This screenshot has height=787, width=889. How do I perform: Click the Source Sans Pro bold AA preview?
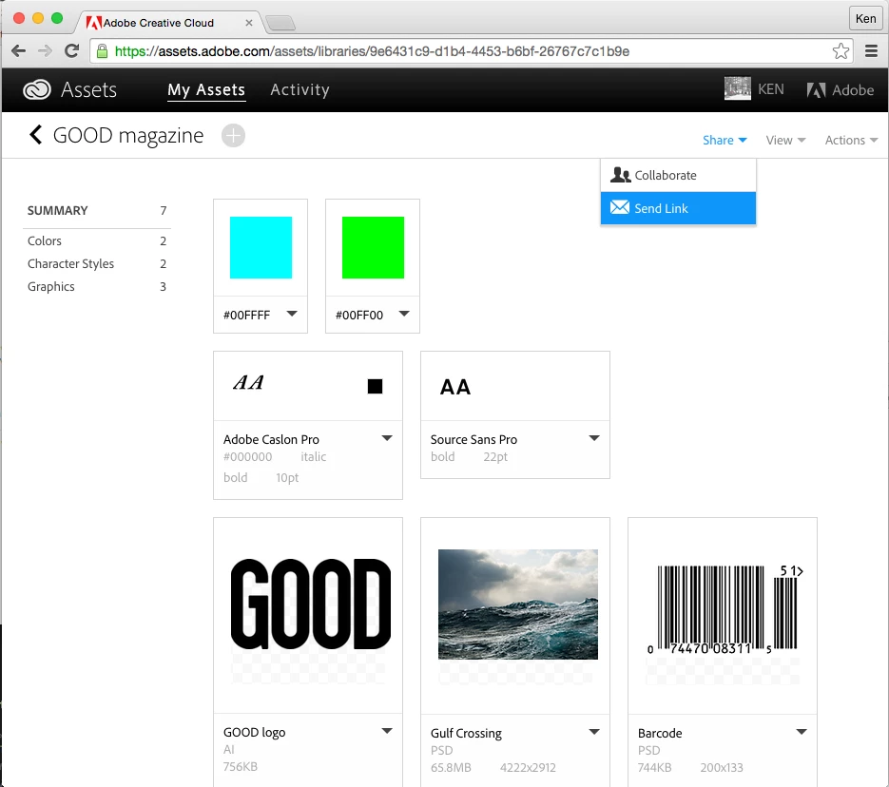pyautogui.click(x=455, y=387)
